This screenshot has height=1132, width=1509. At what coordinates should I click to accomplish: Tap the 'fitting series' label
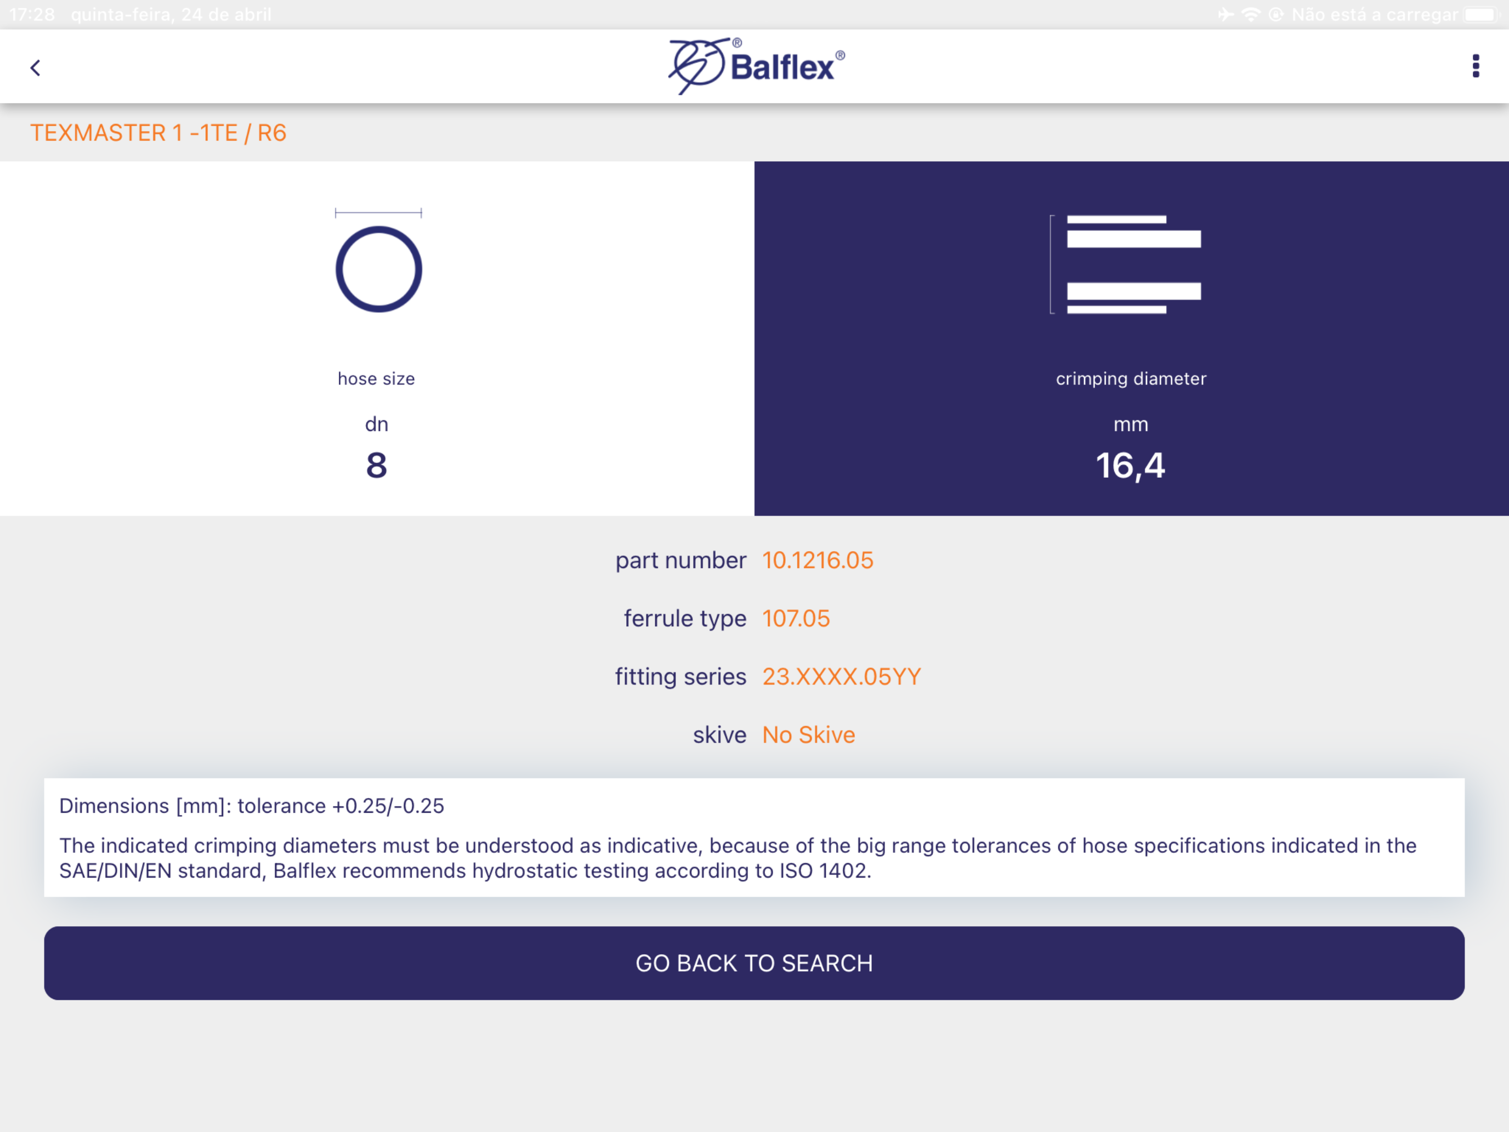pyautogui.click(x=681, y=676)
